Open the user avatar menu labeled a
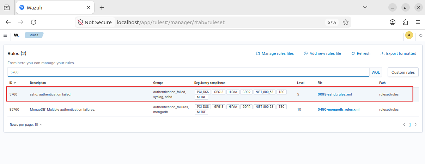This screenshot has width=425, height=164. click(409, 35)
